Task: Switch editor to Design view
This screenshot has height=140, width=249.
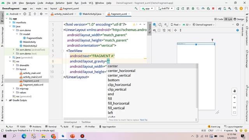Action: pyautogui.click(x=238, y=19)
